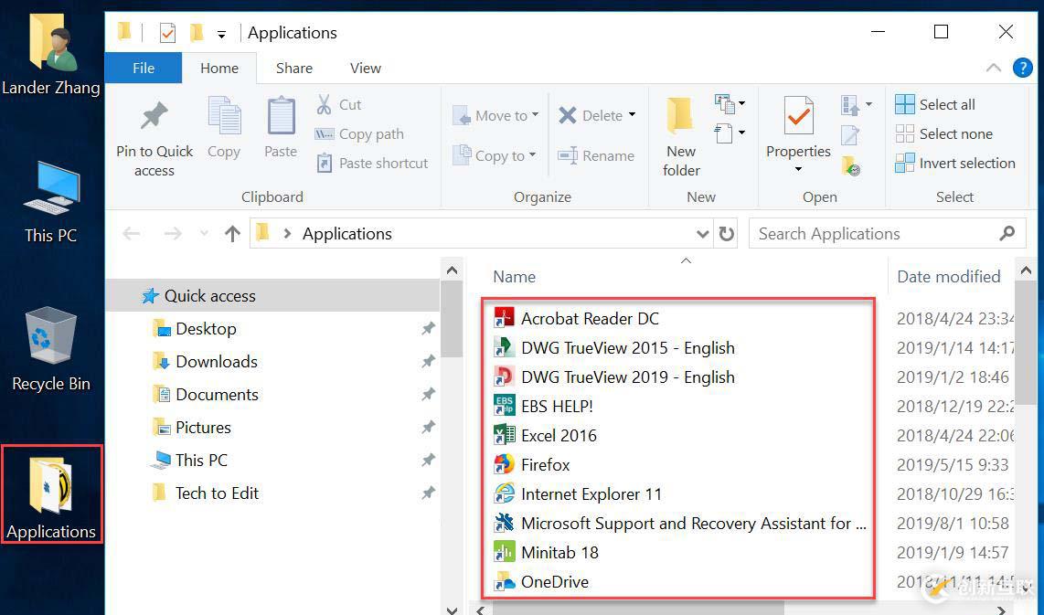
Task: Click the Recycle Bin desktop icon
Action: pos(50,349)
